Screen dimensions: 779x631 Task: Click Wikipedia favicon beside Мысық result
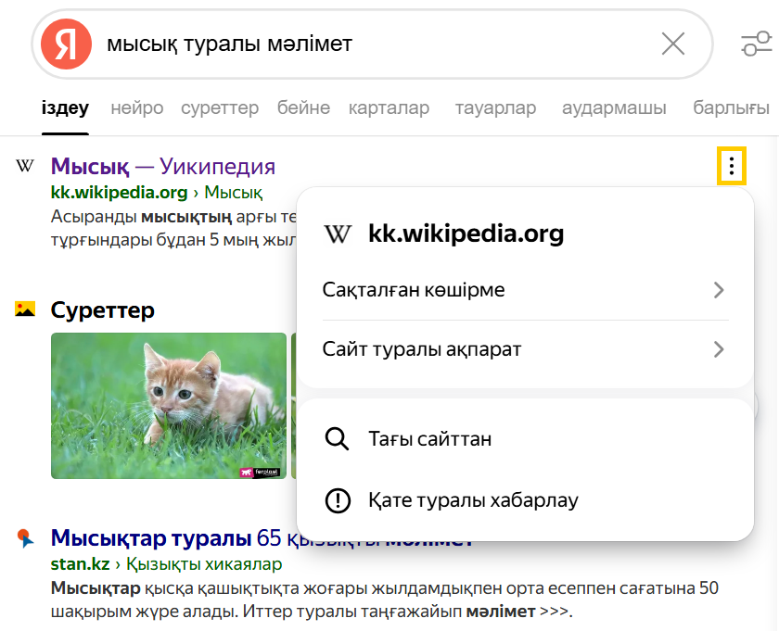(x=25, y=167)
